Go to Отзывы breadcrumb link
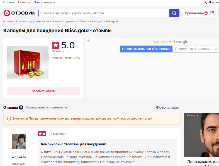The width and height of the screenshot is (219, 166). coord(8,21)
